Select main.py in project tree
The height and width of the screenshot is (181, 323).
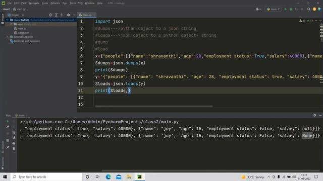pyautogui.click(x=20, y=29)
